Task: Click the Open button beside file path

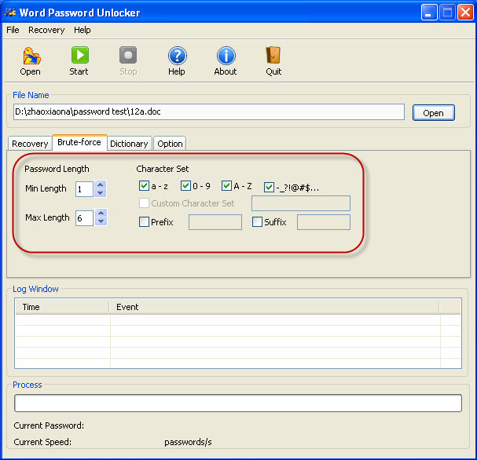Action: pos(433,113)
